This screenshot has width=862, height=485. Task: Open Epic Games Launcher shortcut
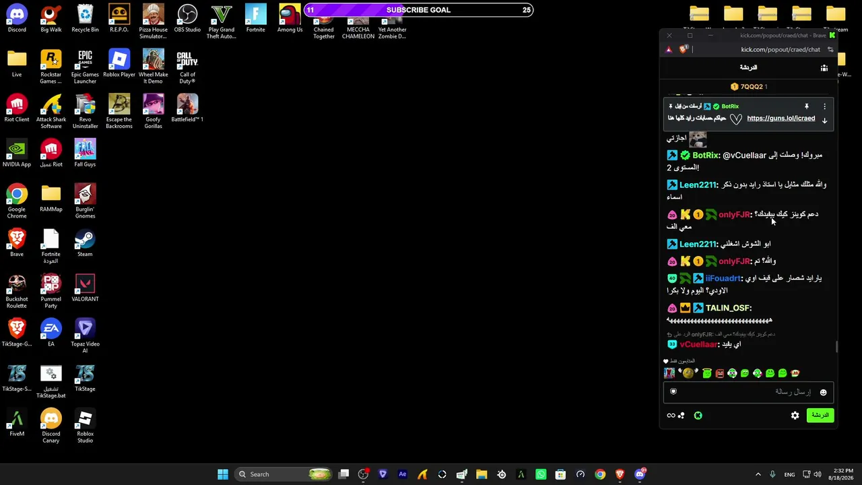pos(85,67)
